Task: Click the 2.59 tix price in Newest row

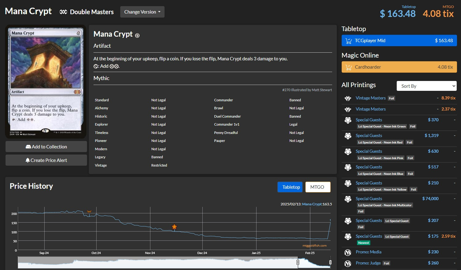Action: [x=448, y=236]
